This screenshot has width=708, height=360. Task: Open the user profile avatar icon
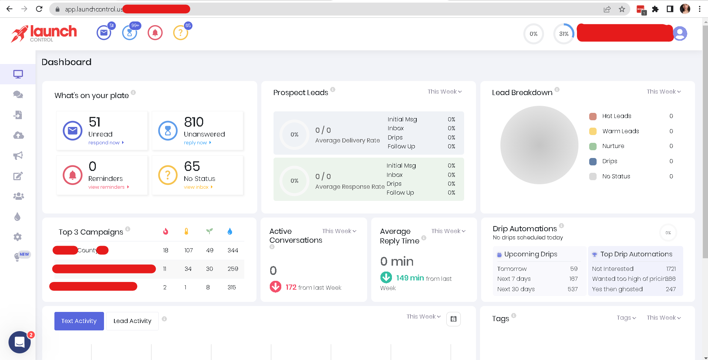click(680, 34)
